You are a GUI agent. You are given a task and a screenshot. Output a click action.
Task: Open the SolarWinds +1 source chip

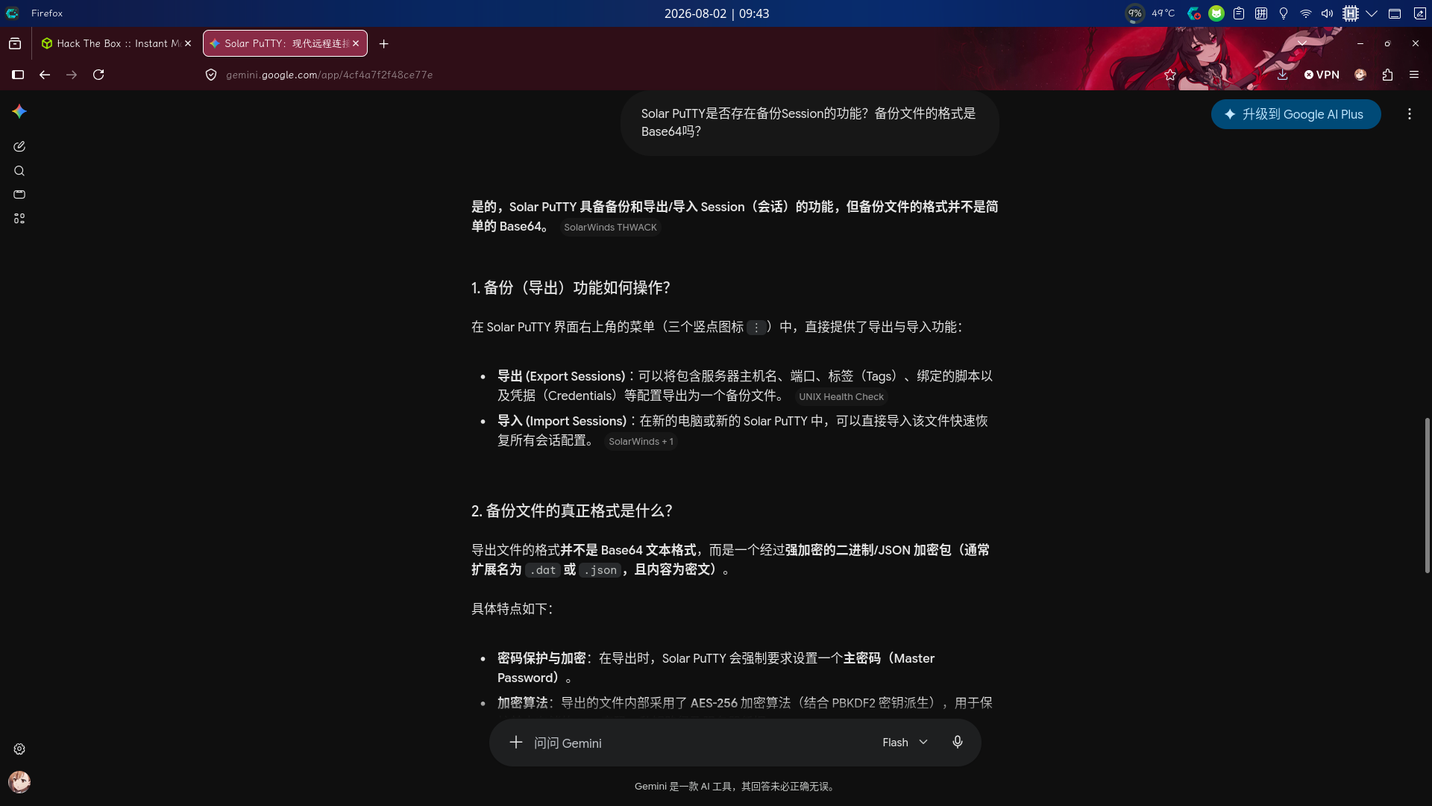pyautogui.click(x=641, y=441)
